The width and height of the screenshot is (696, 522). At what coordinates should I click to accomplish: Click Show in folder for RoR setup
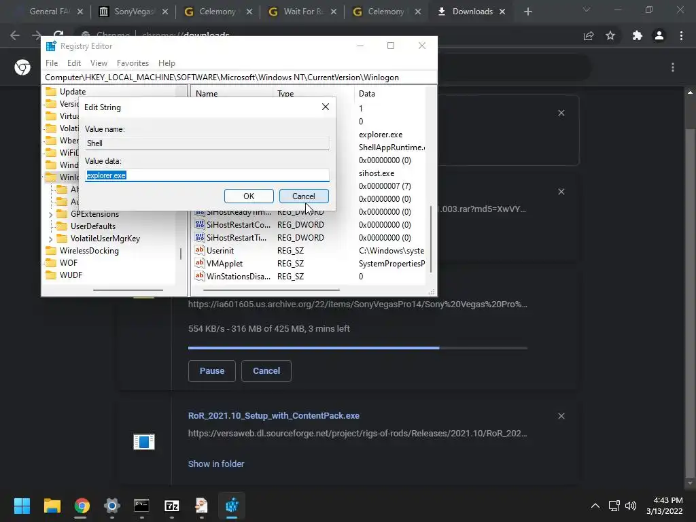pyautogui.click(x=215, y=464)
